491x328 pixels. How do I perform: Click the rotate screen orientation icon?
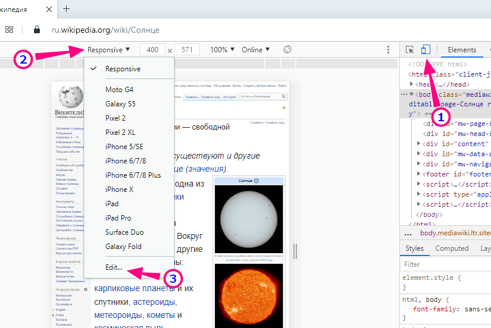[287, 49]
